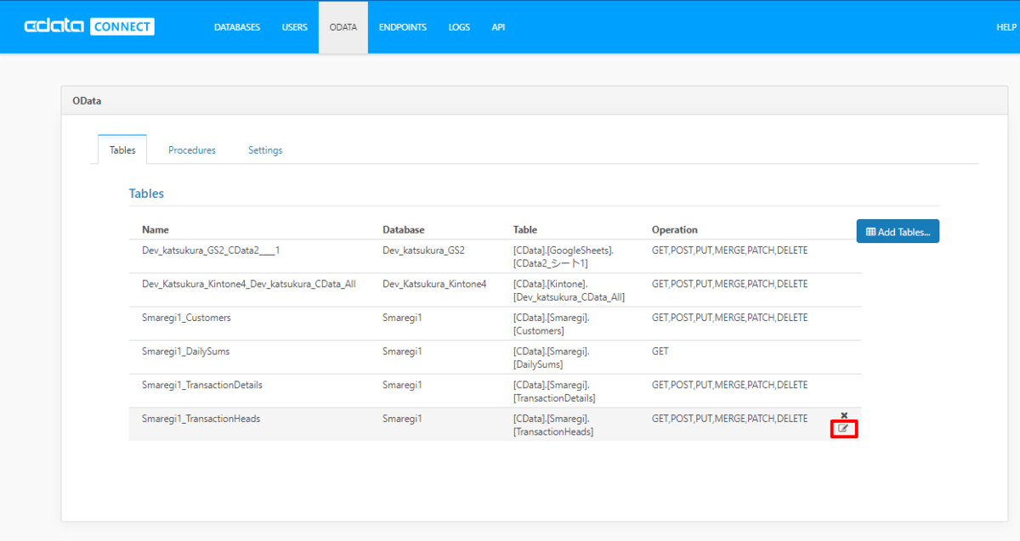This screenshot has height=541, width=1020.
Task: Open the Endpoints section
Action: coord(403,27)
